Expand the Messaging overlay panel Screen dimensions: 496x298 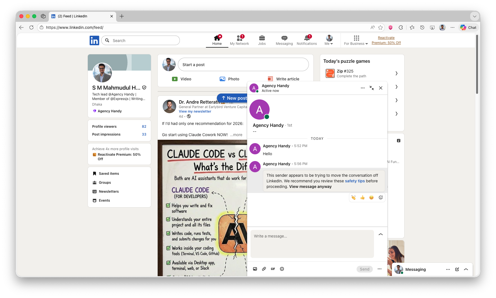[x=466, y=269]
